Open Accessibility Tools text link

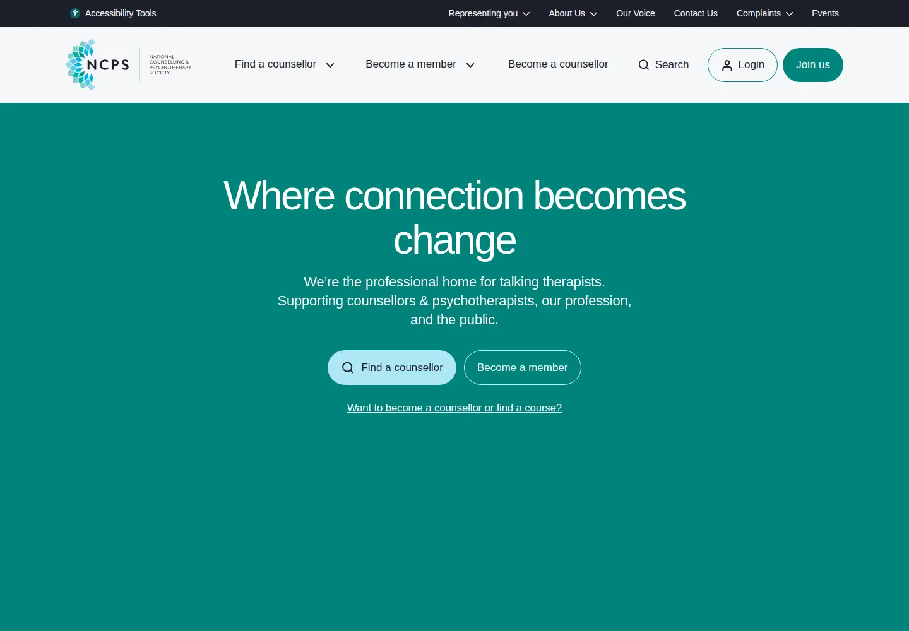121,13
